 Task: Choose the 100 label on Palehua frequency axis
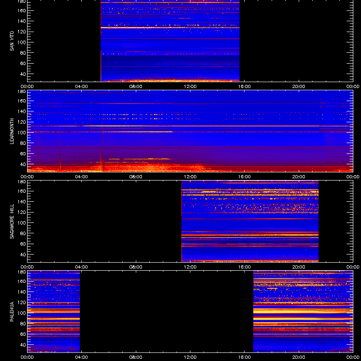point(22,313)
